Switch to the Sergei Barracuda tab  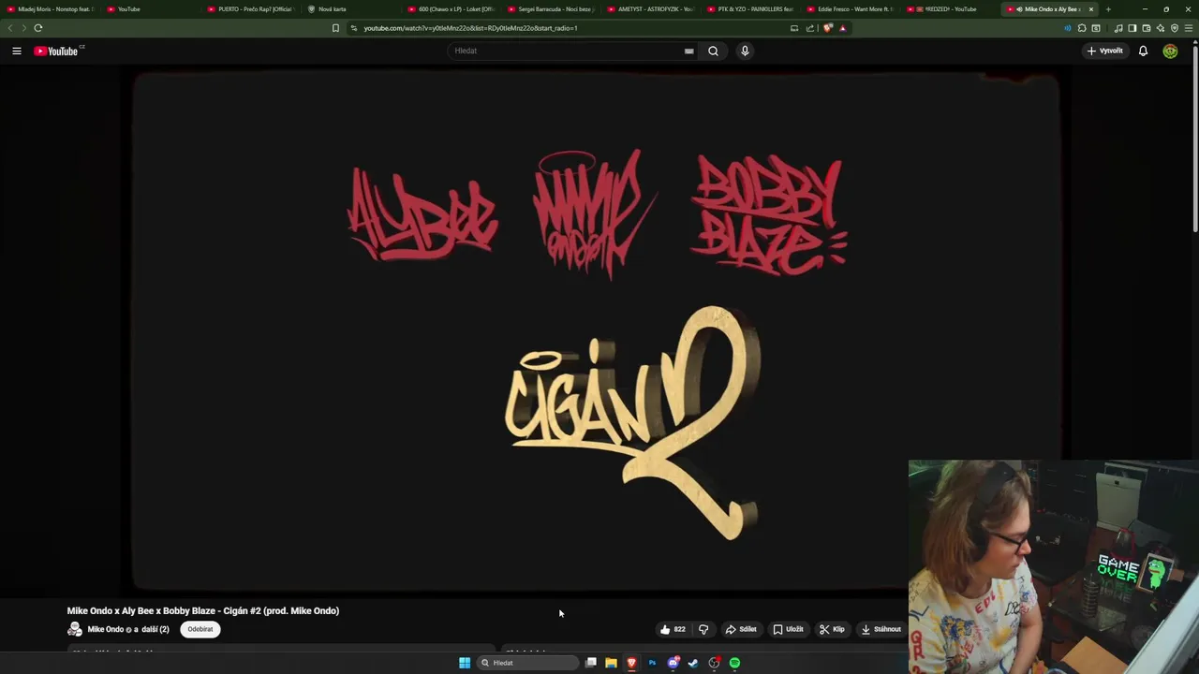[x=552, y=9]
